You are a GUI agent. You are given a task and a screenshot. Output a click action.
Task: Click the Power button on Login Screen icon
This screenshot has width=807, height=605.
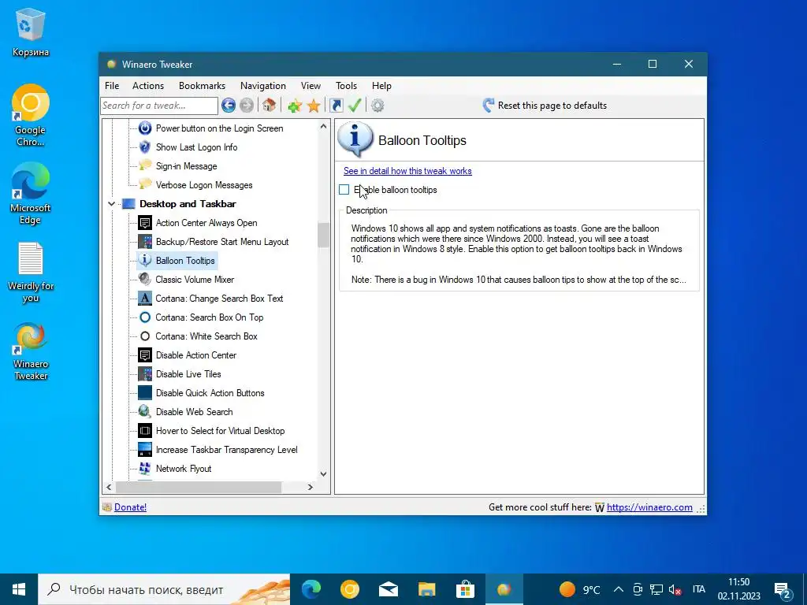(x=145, y=128)
